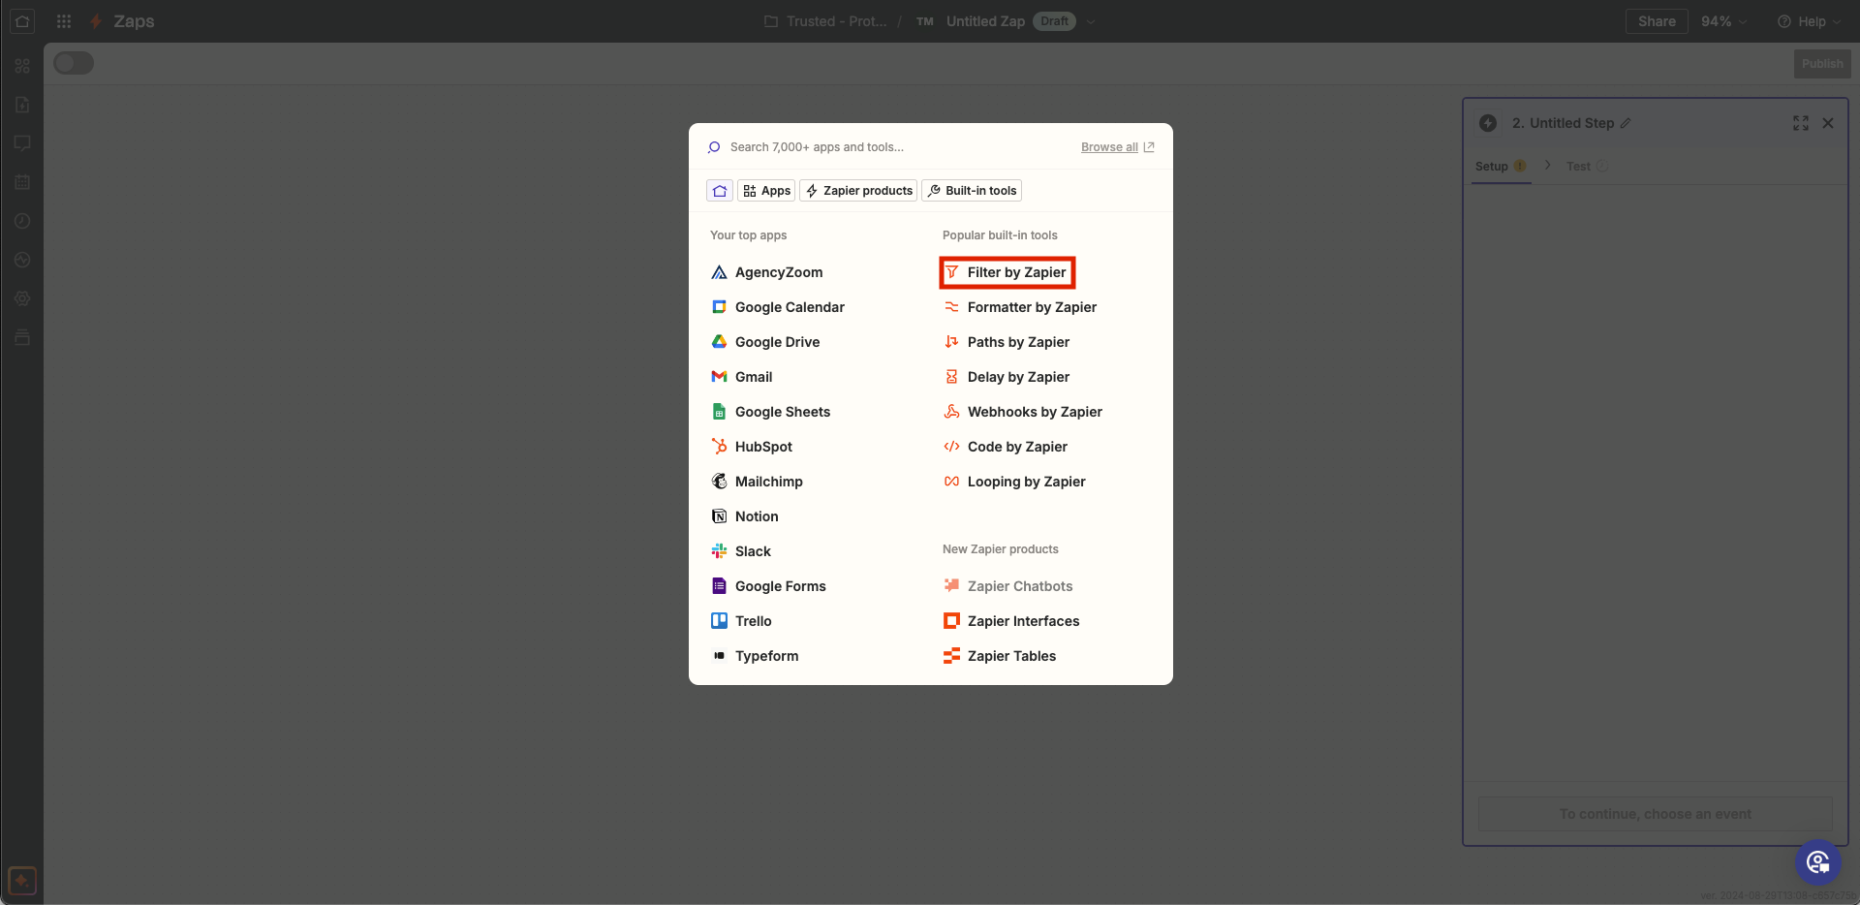Switch to Zapier products filter tab
1860x905 pixels.
click(858, 191)
